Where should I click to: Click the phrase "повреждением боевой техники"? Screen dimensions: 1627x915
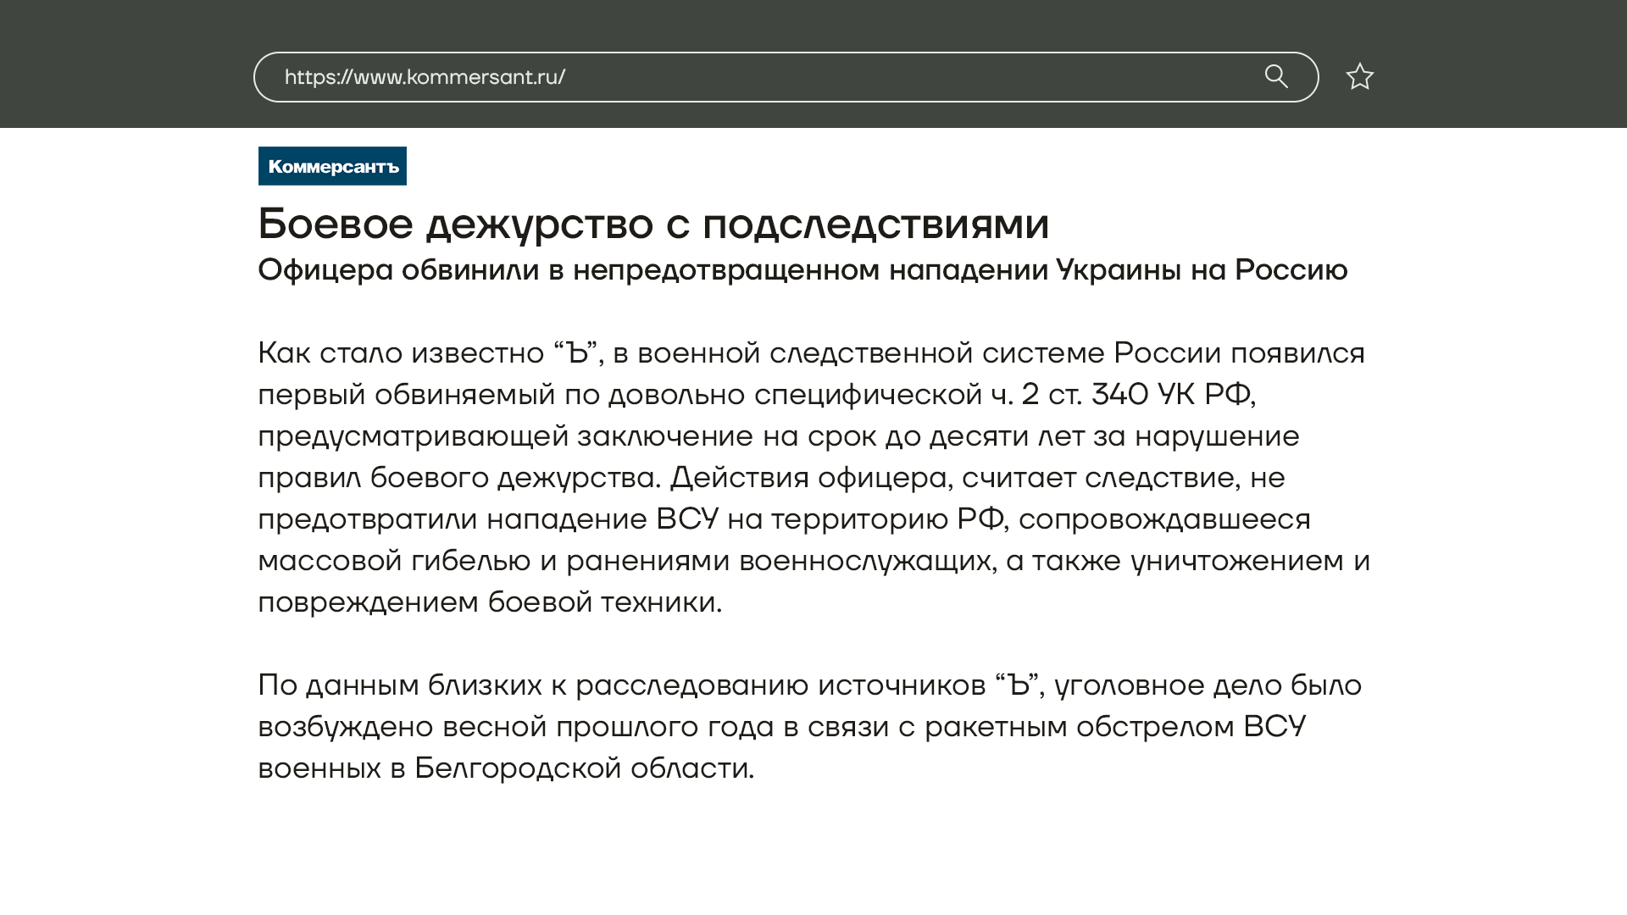pos(488,602)
